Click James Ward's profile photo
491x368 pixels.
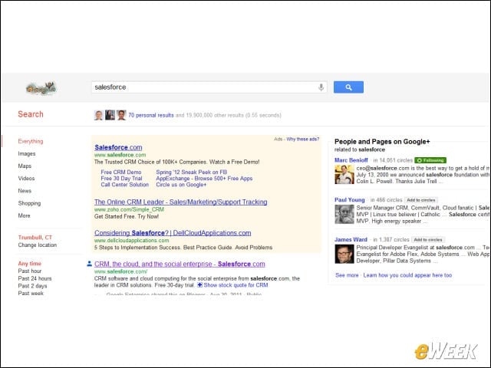344,254
